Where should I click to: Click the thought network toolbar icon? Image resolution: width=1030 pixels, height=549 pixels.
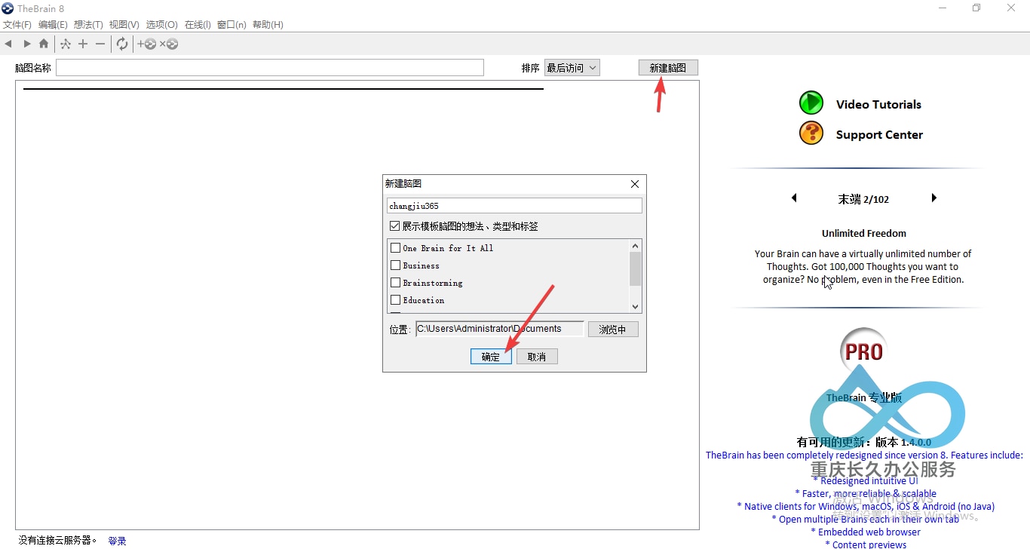(66, 44)
